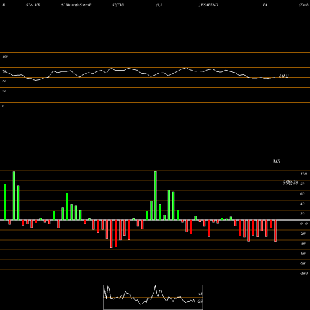Image resolution: width=310 pixels, height=310 pixels.
Task: Click the RSI axis label 30
Action: 4,91
